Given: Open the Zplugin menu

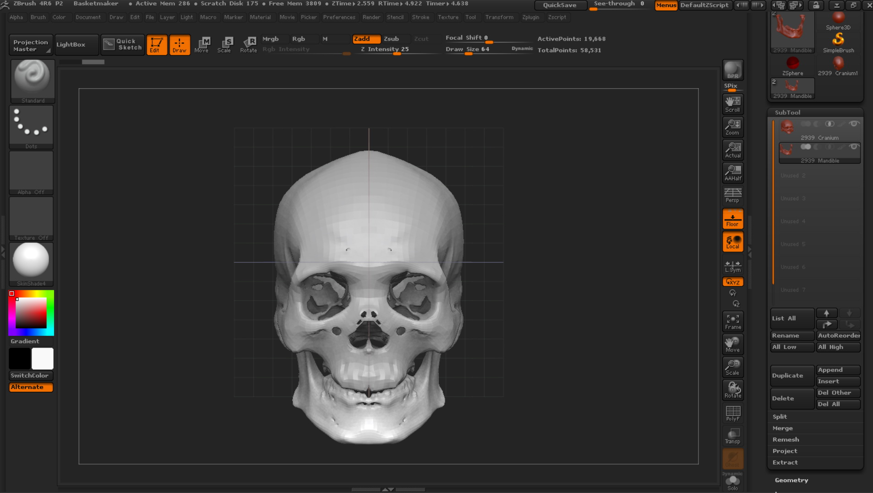Looking at the screenshot, I should coord(530,17).
